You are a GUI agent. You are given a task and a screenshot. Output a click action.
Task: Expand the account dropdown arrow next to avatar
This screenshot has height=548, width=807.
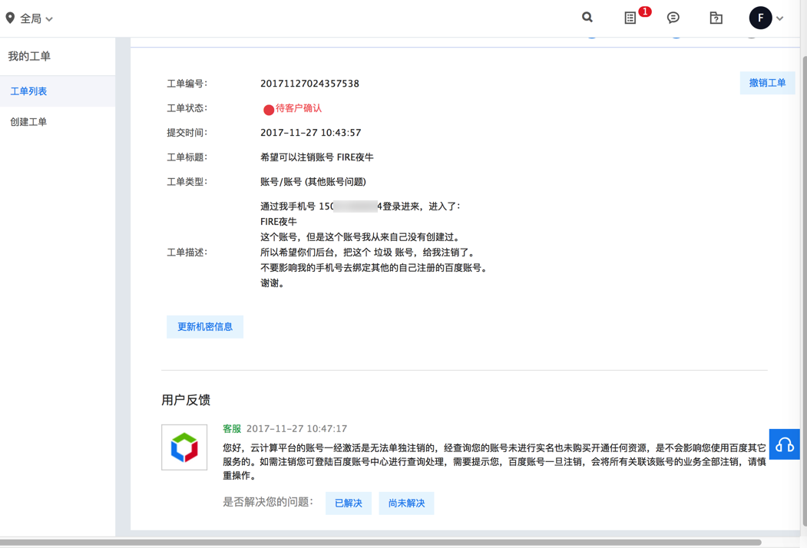coord(779,18)
